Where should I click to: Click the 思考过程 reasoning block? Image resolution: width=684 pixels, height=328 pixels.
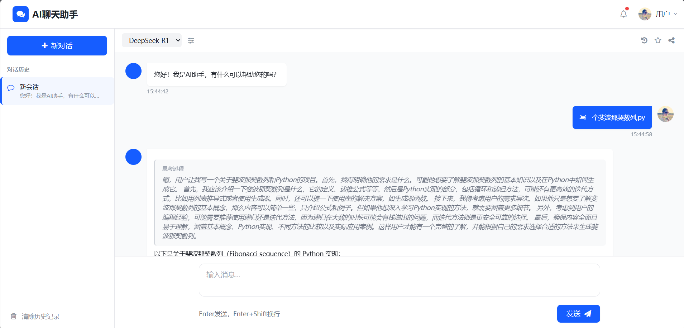(x=380, y=202)
